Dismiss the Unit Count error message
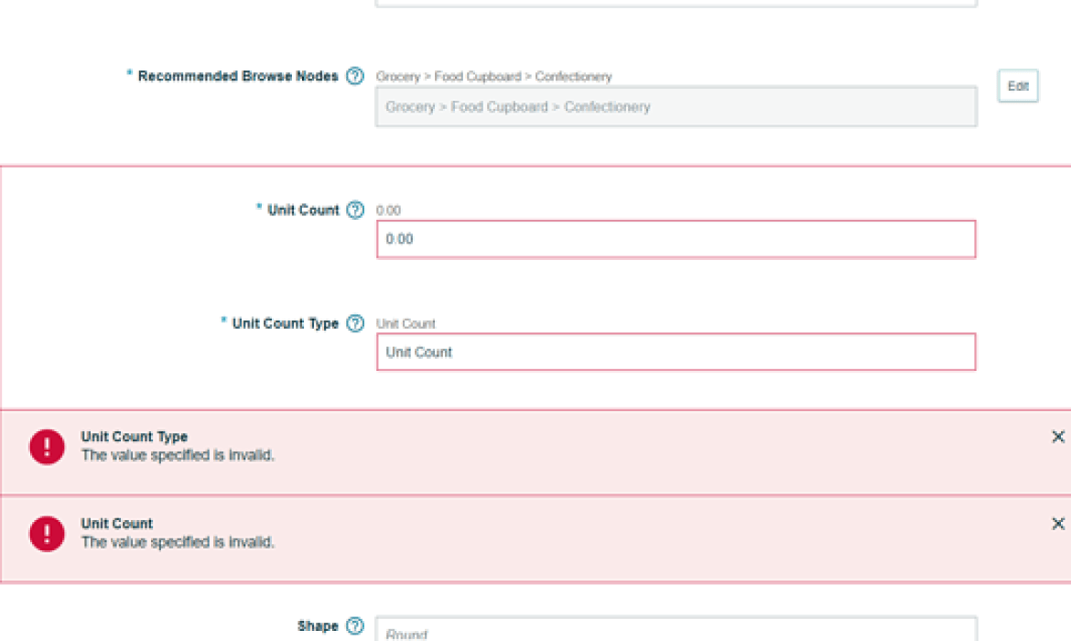The height and width of the screenshot is (641, 1071). (1058, 524)
